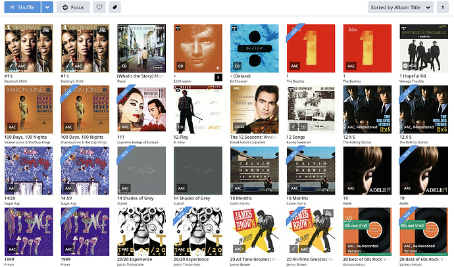Click the NEW ribbon on 12 X 5 cover
Screen dimensions: 454x267
tap(408, 93)
